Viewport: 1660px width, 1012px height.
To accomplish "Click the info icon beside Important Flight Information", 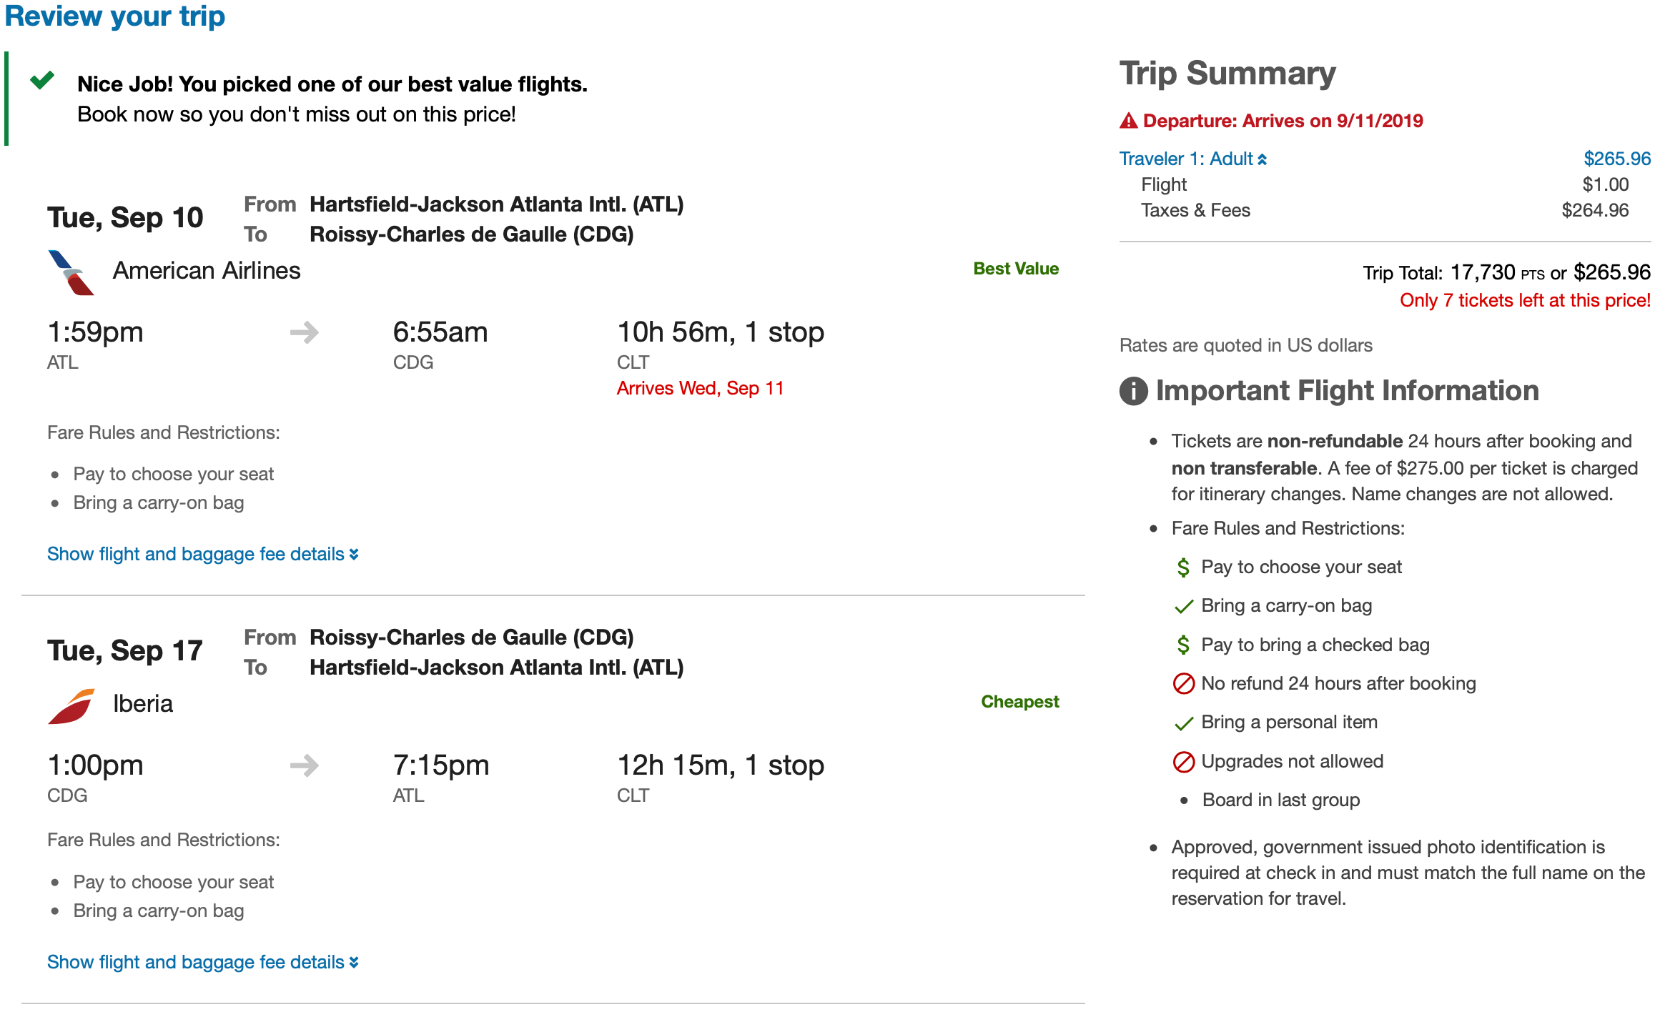I will (1133, 391).
